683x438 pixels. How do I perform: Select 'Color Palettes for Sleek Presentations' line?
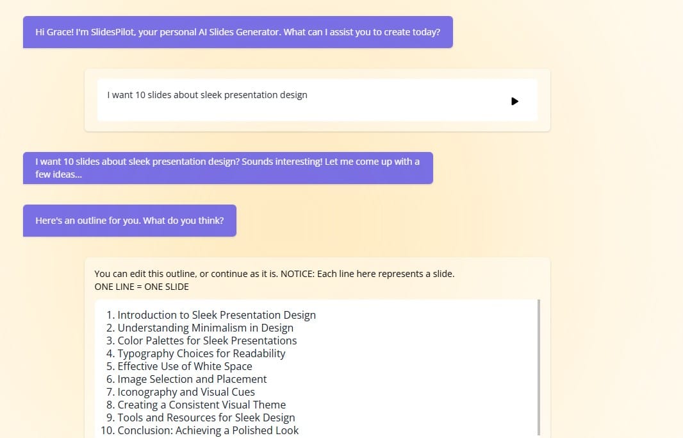click(207, 341)
